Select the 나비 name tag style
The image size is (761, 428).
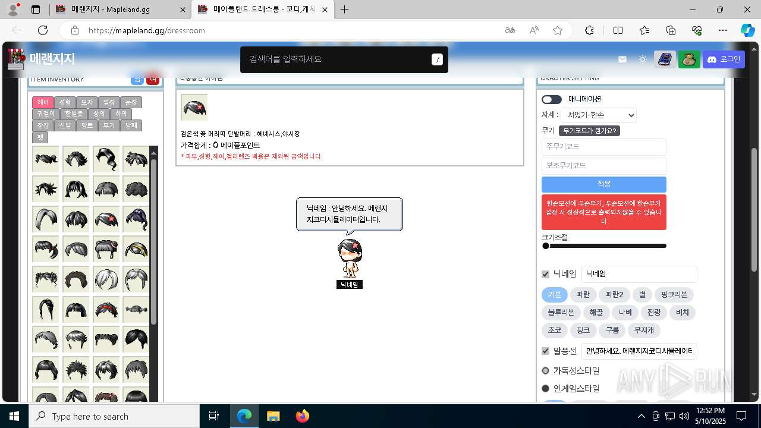click(625, 313)
